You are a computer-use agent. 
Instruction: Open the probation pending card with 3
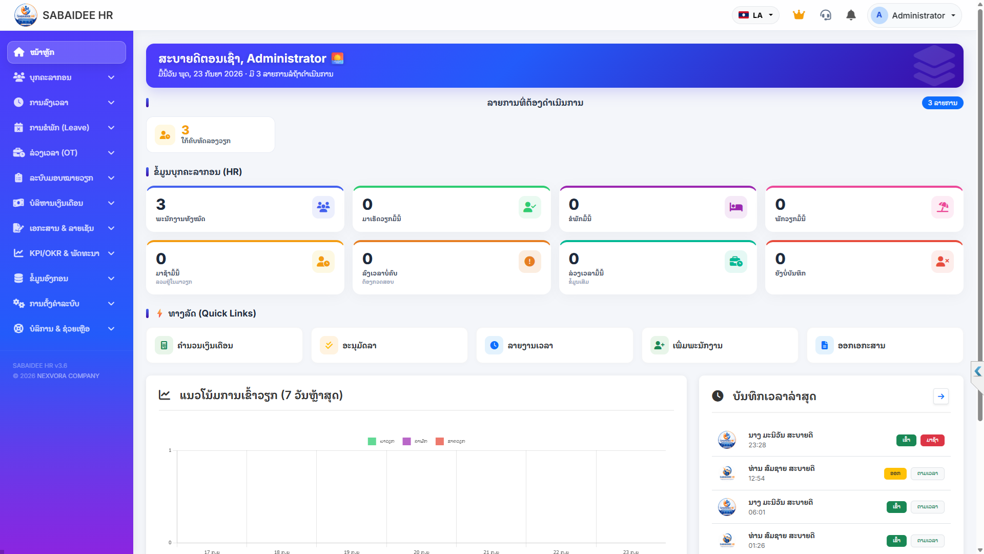tap(211, 134)
